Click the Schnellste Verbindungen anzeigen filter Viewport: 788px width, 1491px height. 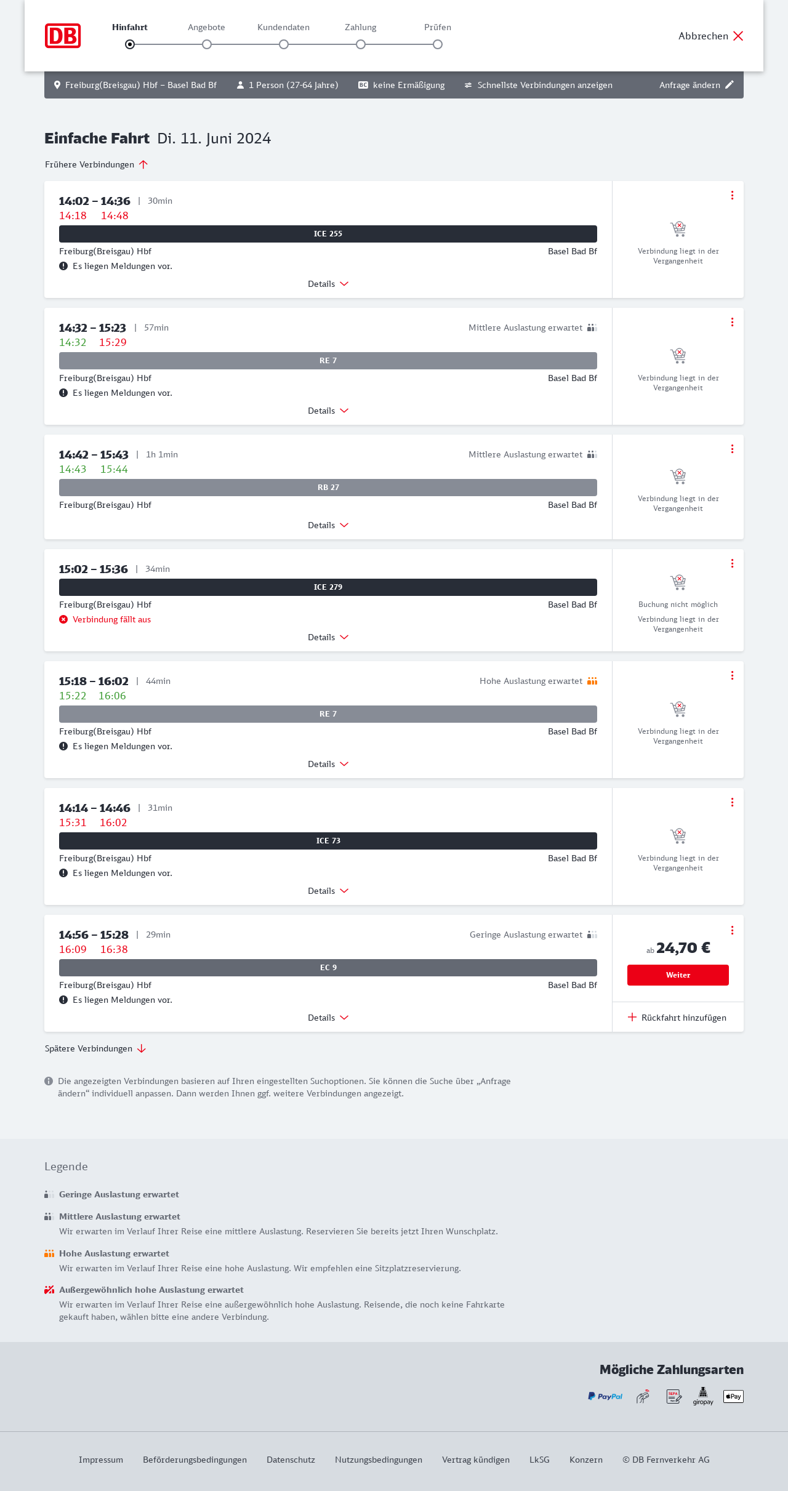[x=538, y=85]
